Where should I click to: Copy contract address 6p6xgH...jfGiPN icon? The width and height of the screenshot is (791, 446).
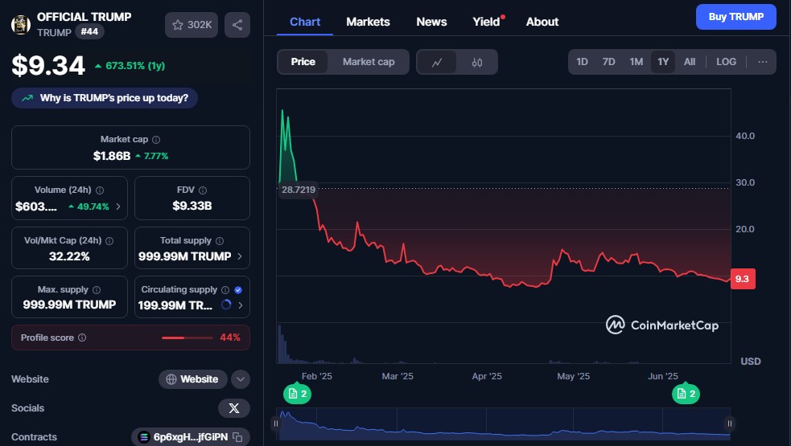pyautogui.click(x=238, y=437)
